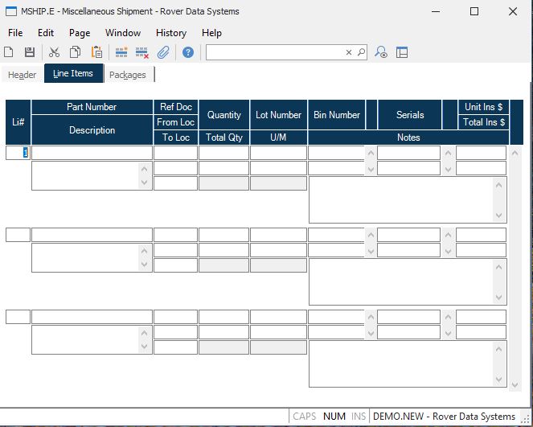Click the Save floppy disk icon
533x427 pixels.
30,52
